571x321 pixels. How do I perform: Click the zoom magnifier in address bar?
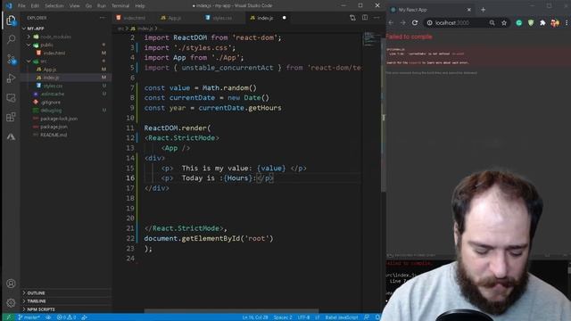[492, 23]
